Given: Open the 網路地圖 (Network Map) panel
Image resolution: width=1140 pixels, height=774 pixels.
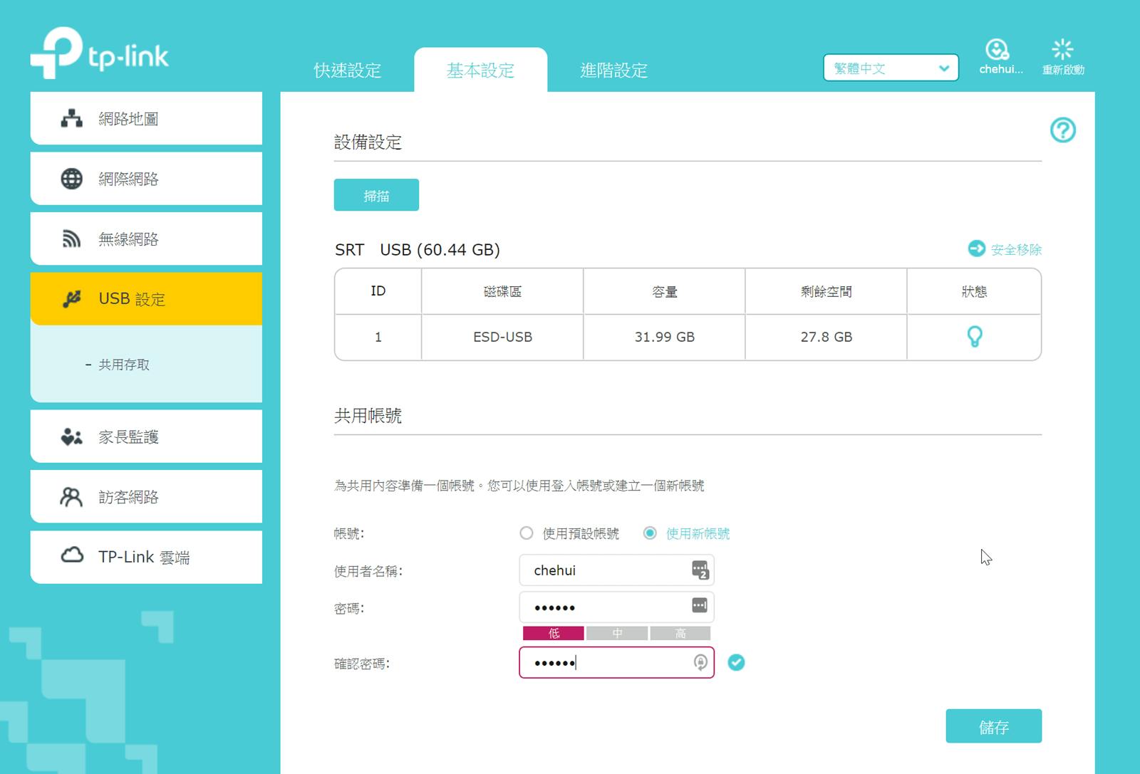Looking at the screenshot, I should [71, 119].
